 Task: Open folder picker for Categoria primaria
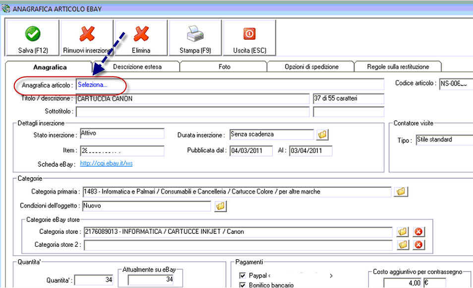click(401, 192)
